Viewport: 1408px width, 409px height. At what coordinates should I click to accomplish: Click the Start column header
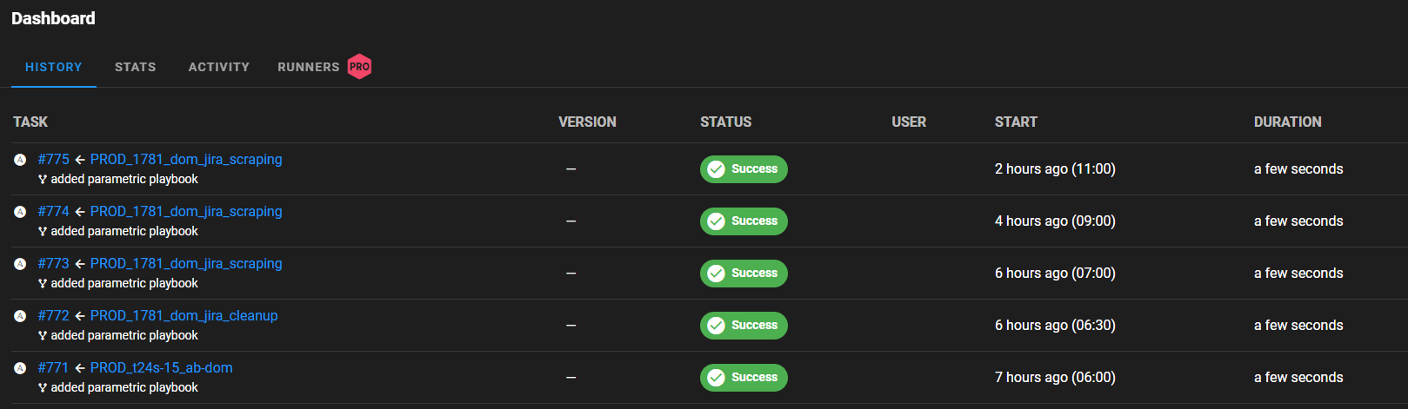(x=1016, y=122)
